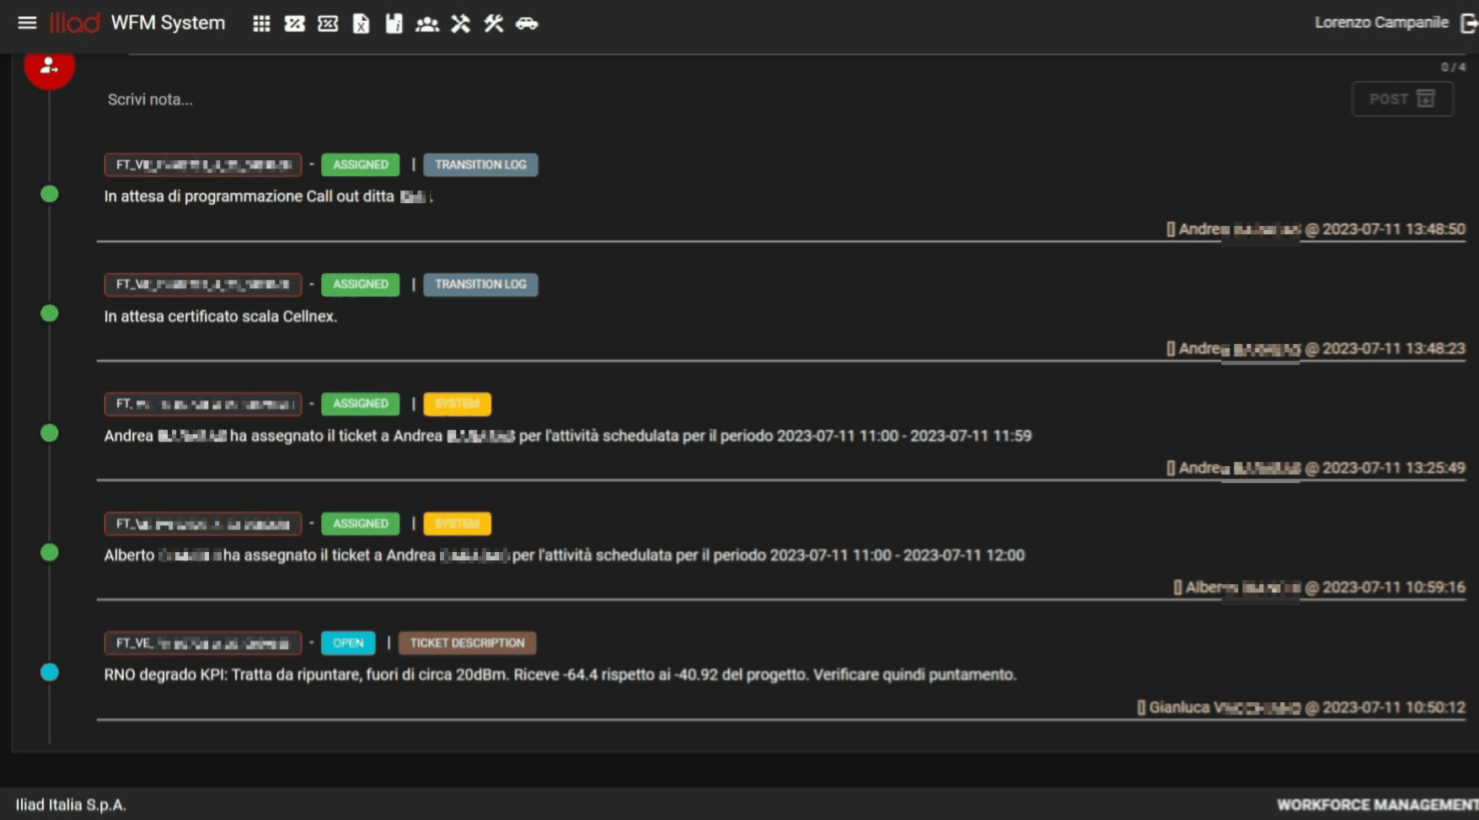
Task: Open the filled ticket icon in toolbar
Action: (294, 24)
